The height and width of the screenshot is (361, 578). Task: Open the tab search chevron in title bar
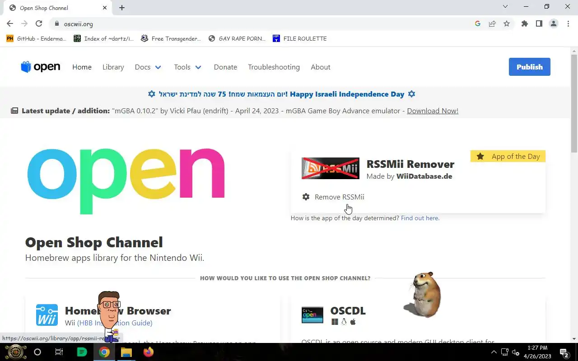(x=505, y=6)
